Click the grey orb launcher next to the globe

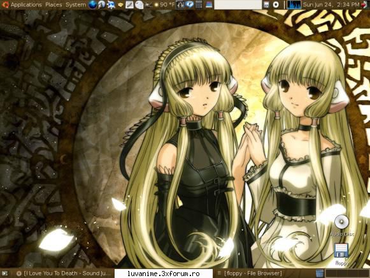(x=102, y=4)
